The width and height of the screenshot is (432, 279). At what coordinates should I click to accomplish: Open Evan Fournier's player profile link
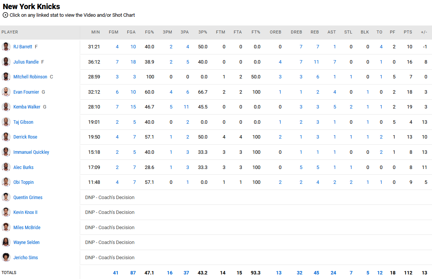[x=26, y=92]
